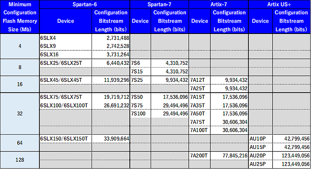The height and width of the screenshot is (169, 311).
Task: Select the value 2,742,528
Action: (118, 46)
